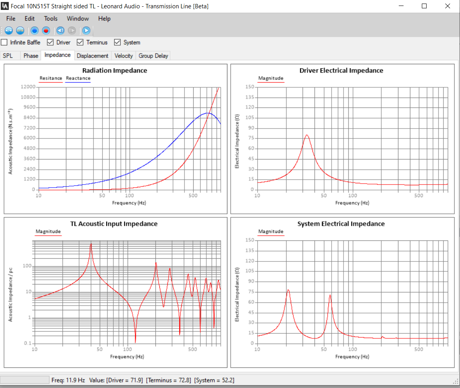Open the File menu
Screen dimensions: 460x388
coord(11,19)
